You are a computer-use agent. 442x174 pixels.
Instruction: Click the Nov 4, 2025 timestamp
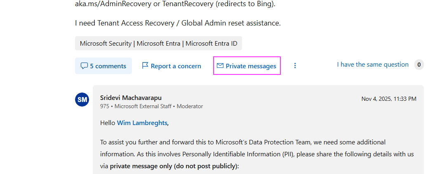point(389,99)
